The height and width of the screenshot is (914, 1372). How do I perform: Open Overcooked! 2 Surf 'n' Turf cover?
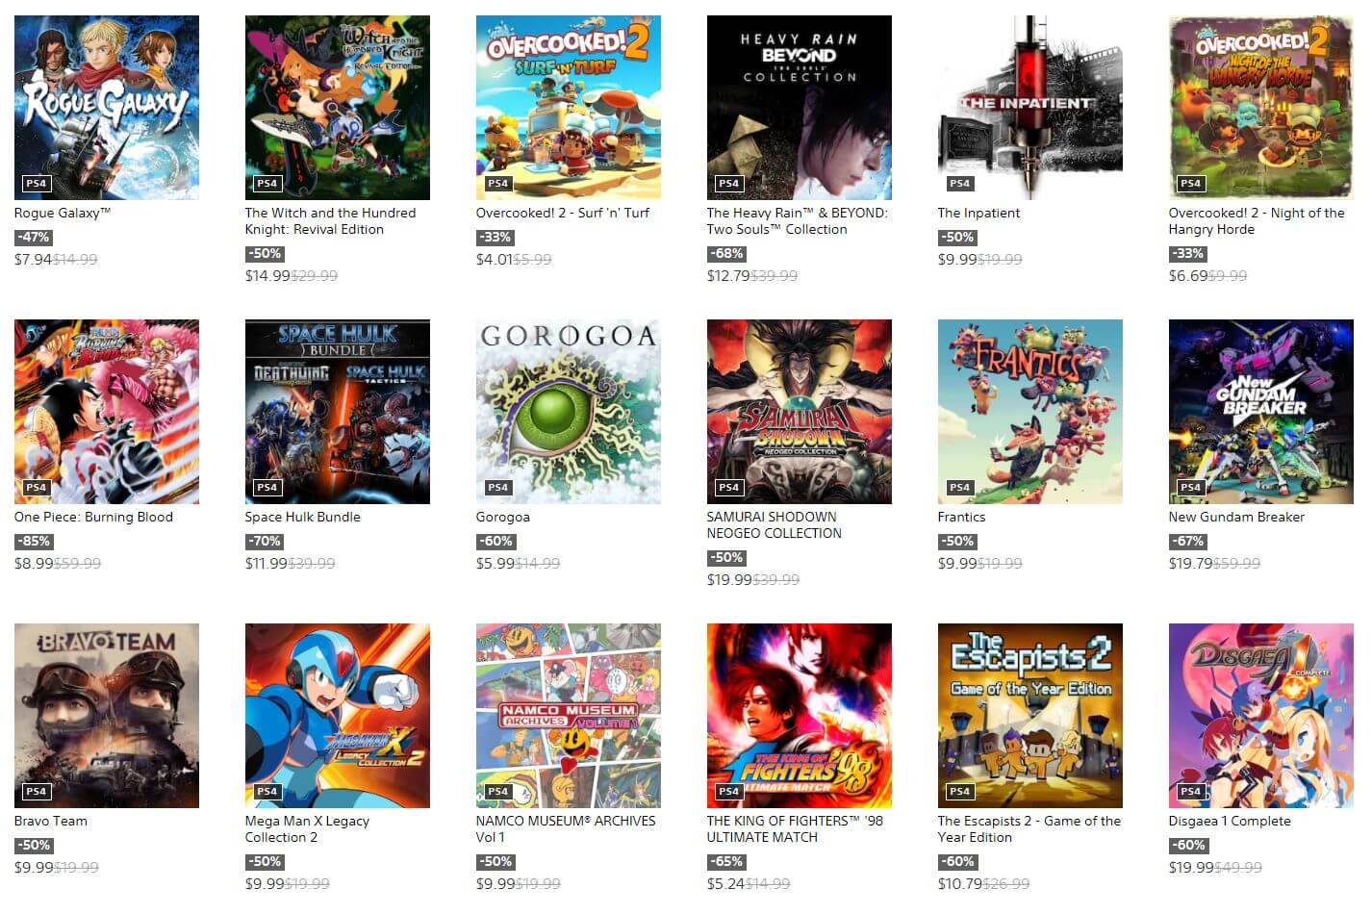point(569,108)
